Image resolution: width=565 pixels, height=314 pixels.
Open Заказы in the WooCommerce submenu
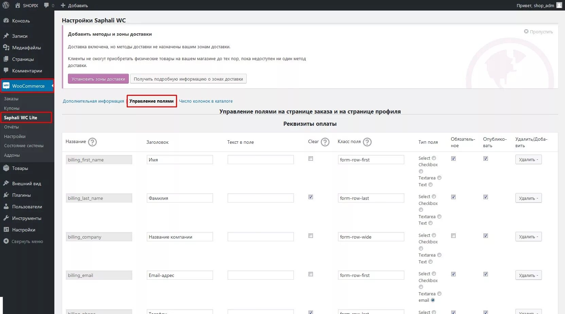point(11,99)
